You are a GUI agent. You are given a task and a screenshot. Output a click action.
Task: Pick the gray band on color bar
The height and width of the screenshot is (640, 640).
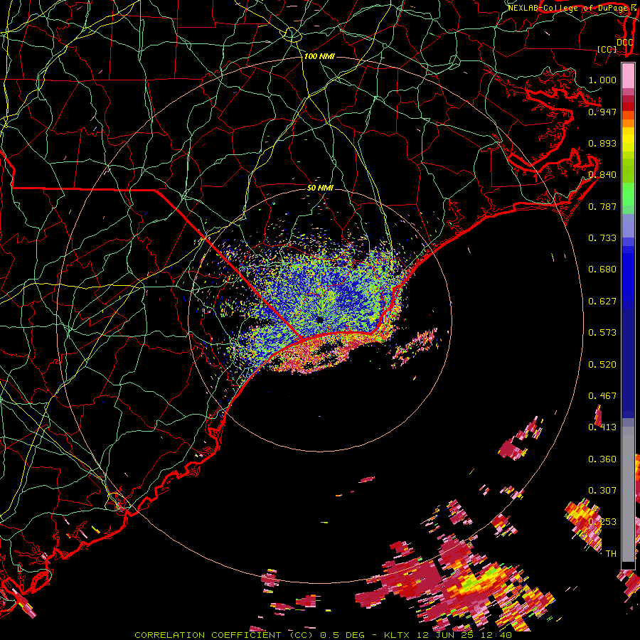pyautogui.click(x=628, y=494)
